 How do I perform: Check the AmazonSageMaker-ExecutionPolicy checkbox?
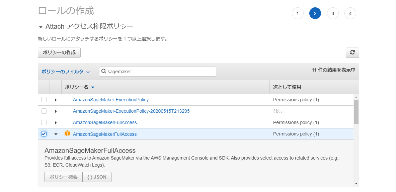click(44, 100)
